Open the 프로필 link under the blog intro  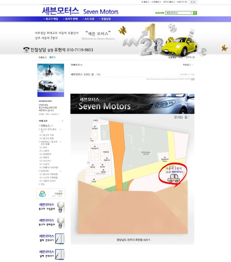tap(41, 114)
